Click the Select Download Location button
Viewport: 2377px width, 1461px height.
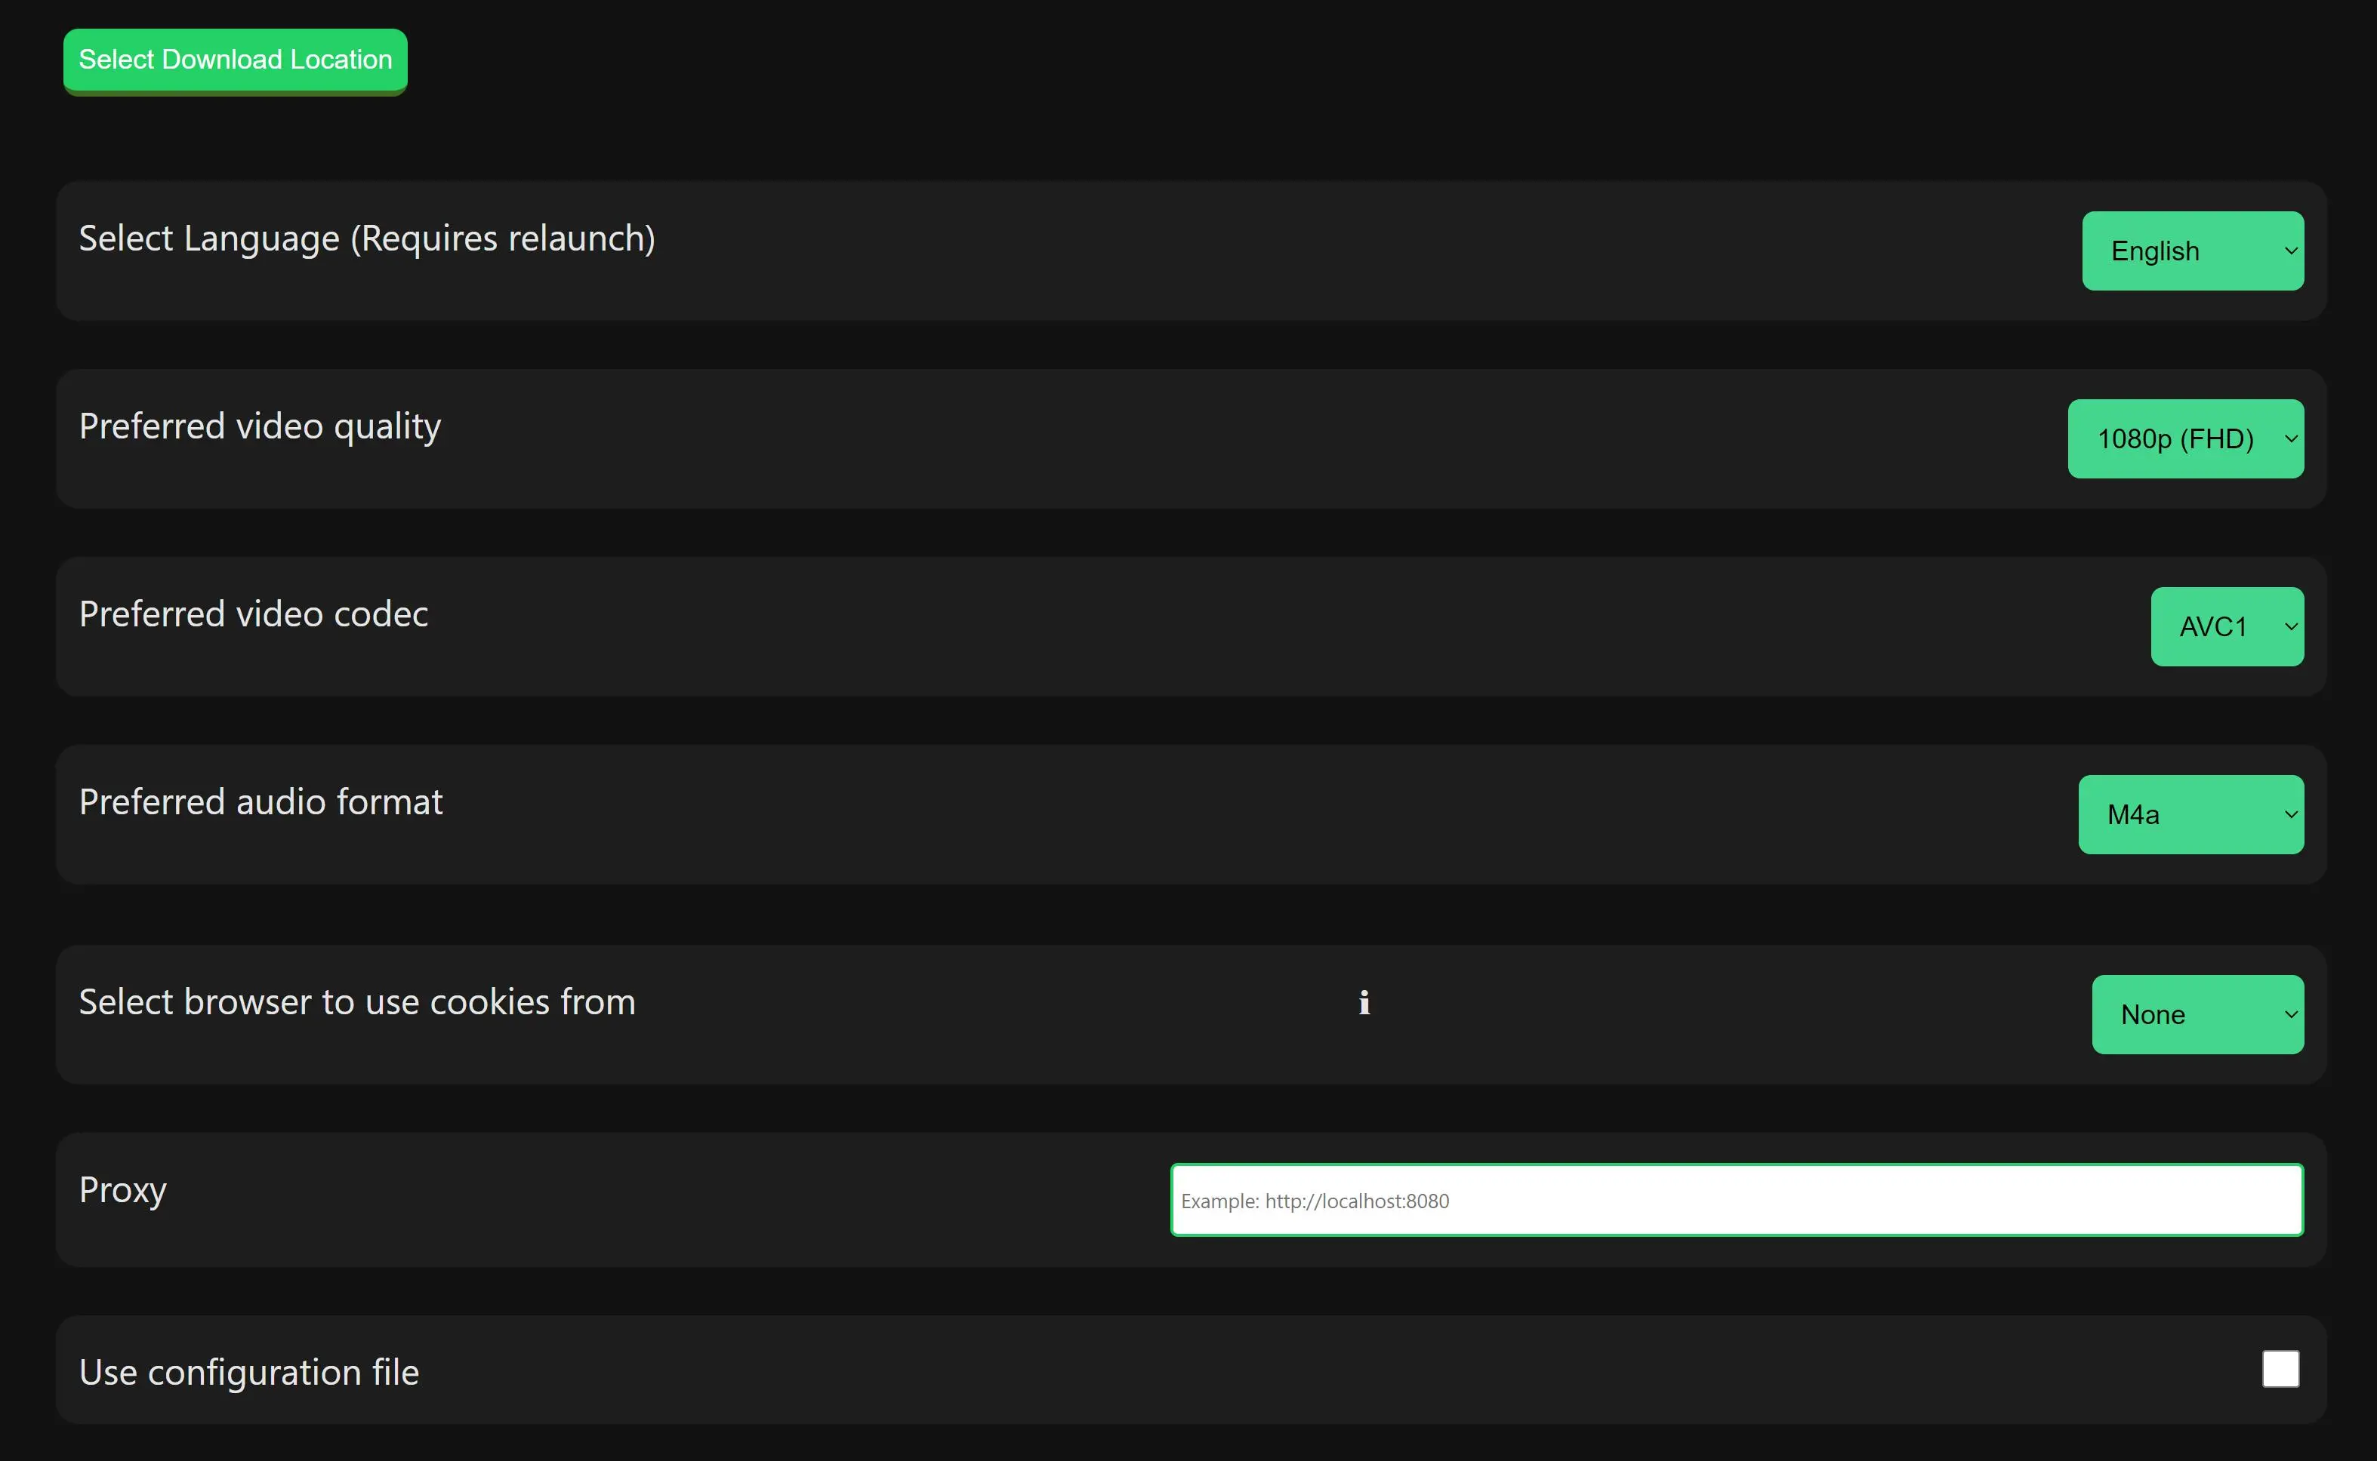[x=235, y=60]
